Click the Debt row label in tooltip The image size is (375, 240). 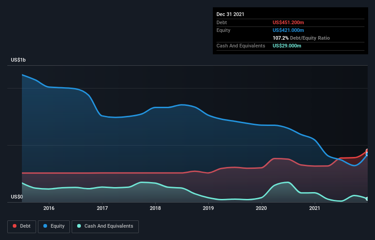[x=222, y=22]
